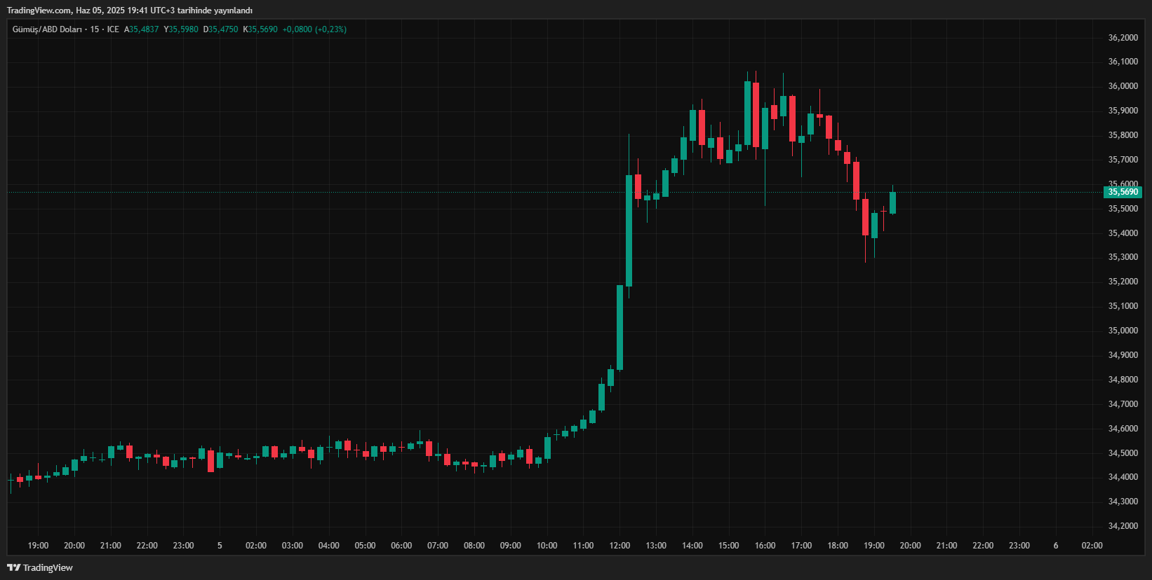Click the tall green candle at 12:00
The width and height of the screenshot is (1152, 580).
[620, 328]
